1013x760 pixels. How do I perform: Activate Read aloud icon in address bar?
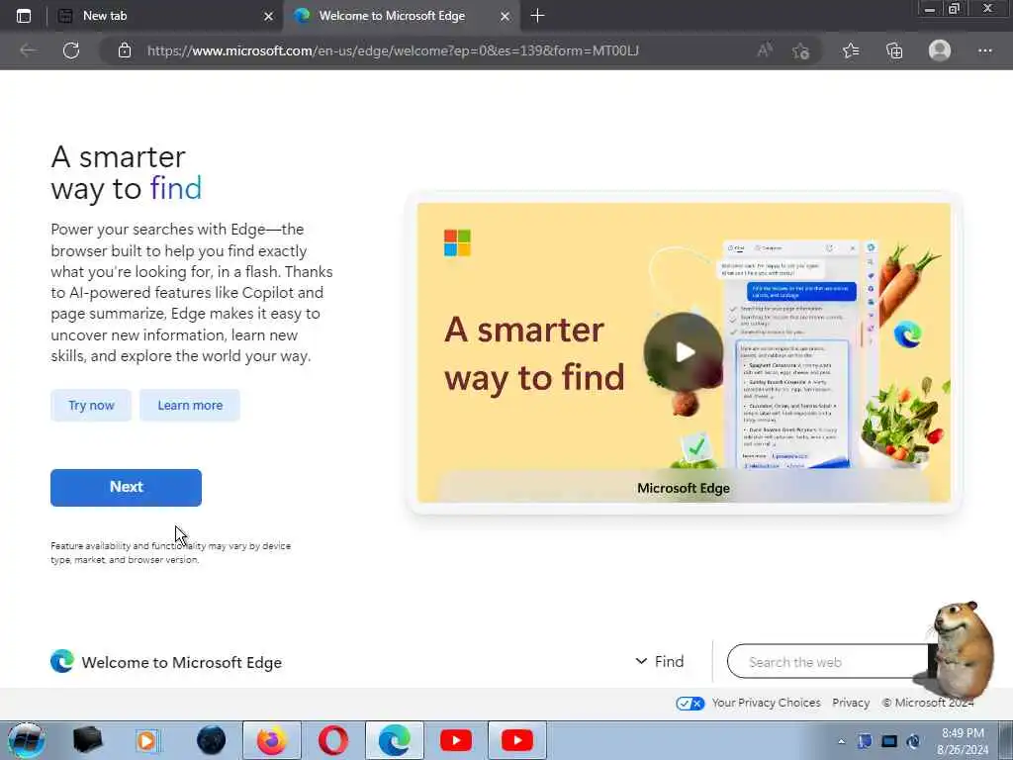coord(765,50)
